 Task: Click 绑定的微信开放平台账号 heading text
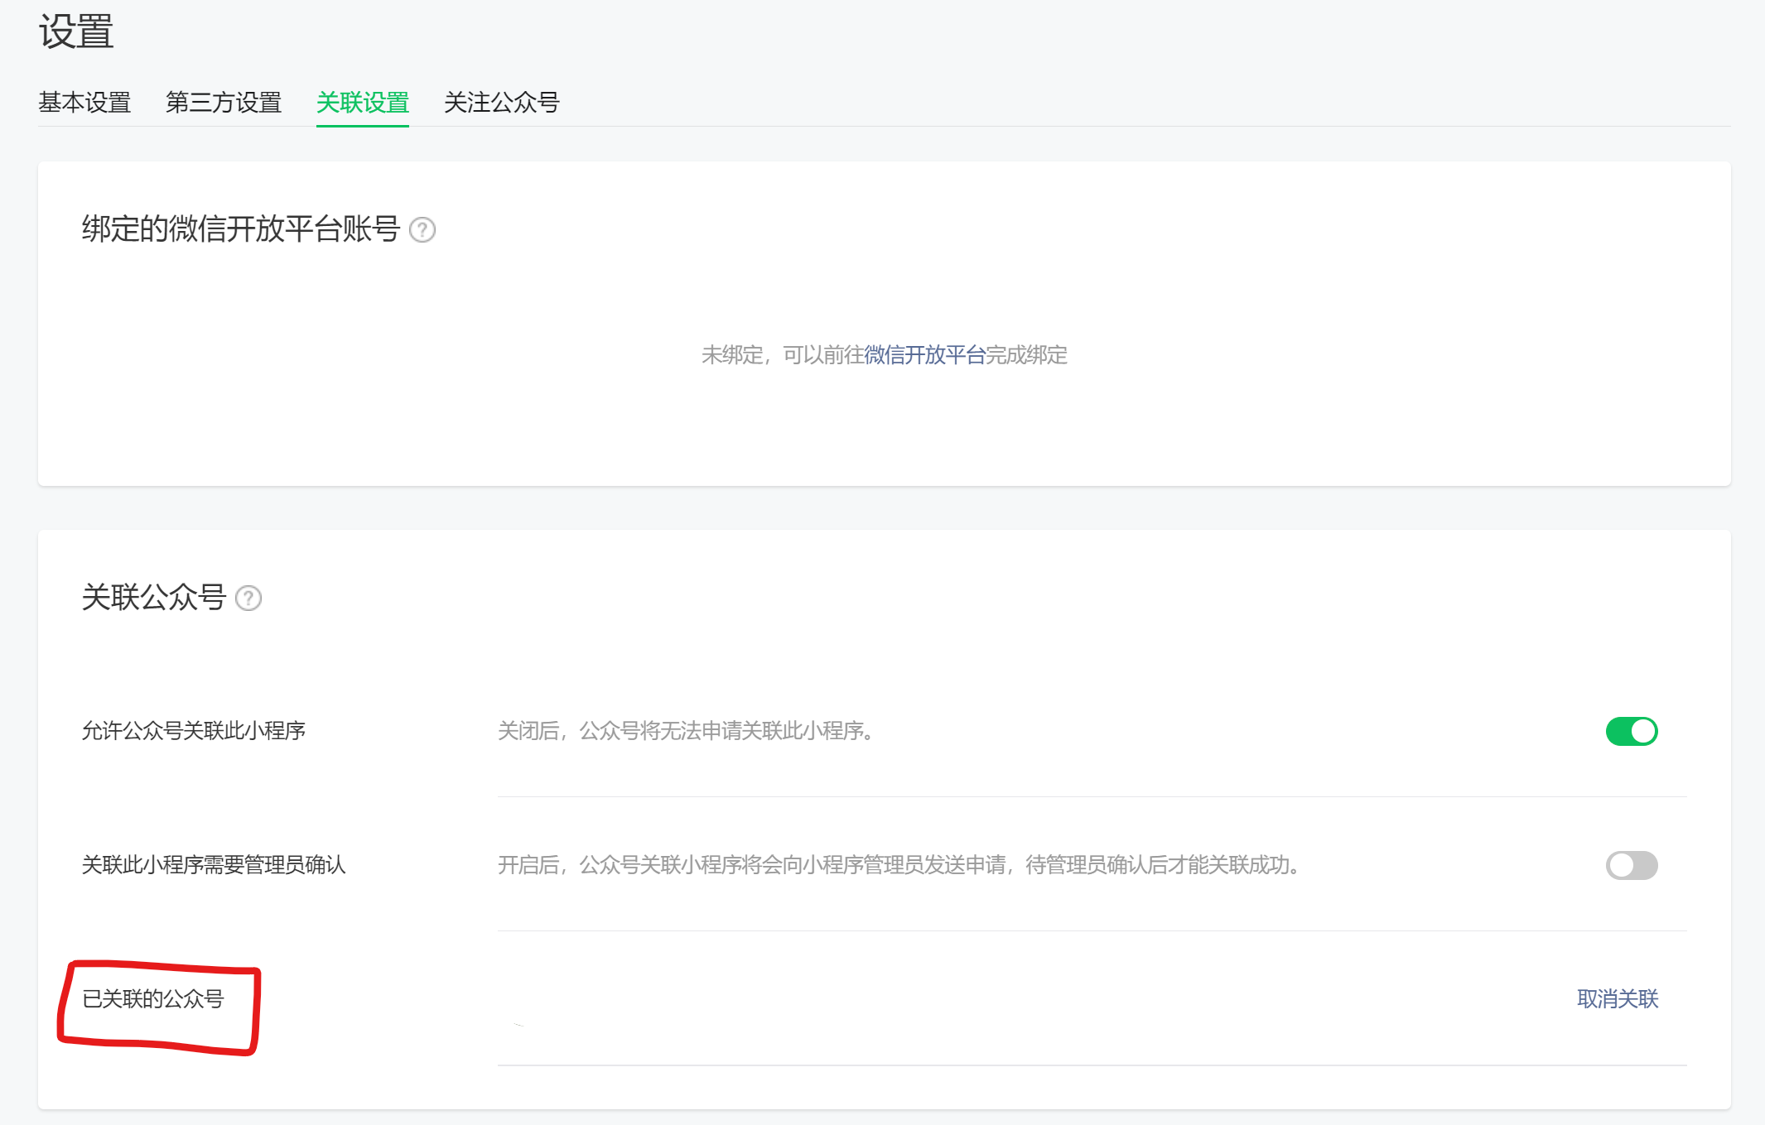tap(241, 229)
